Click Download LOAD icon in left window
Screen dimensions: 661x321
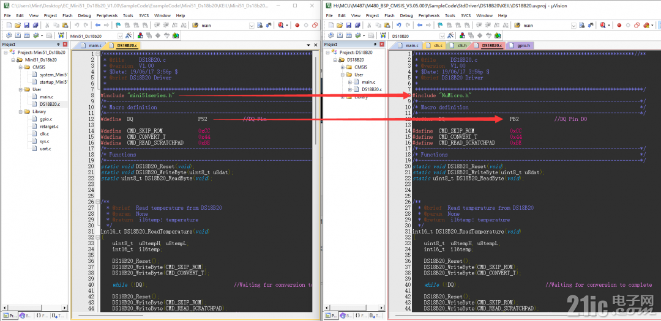click(61, 35)
